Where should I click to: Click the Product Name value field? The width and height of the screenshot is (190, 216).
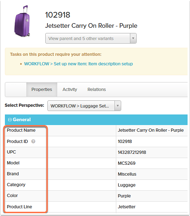point(152,130)
